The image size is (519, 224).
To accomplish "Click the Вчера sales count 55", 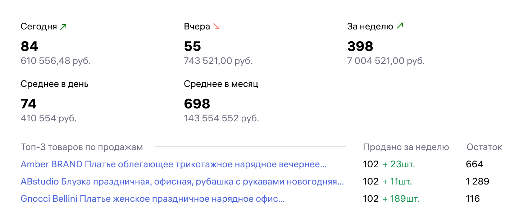I will pos(192,47).
